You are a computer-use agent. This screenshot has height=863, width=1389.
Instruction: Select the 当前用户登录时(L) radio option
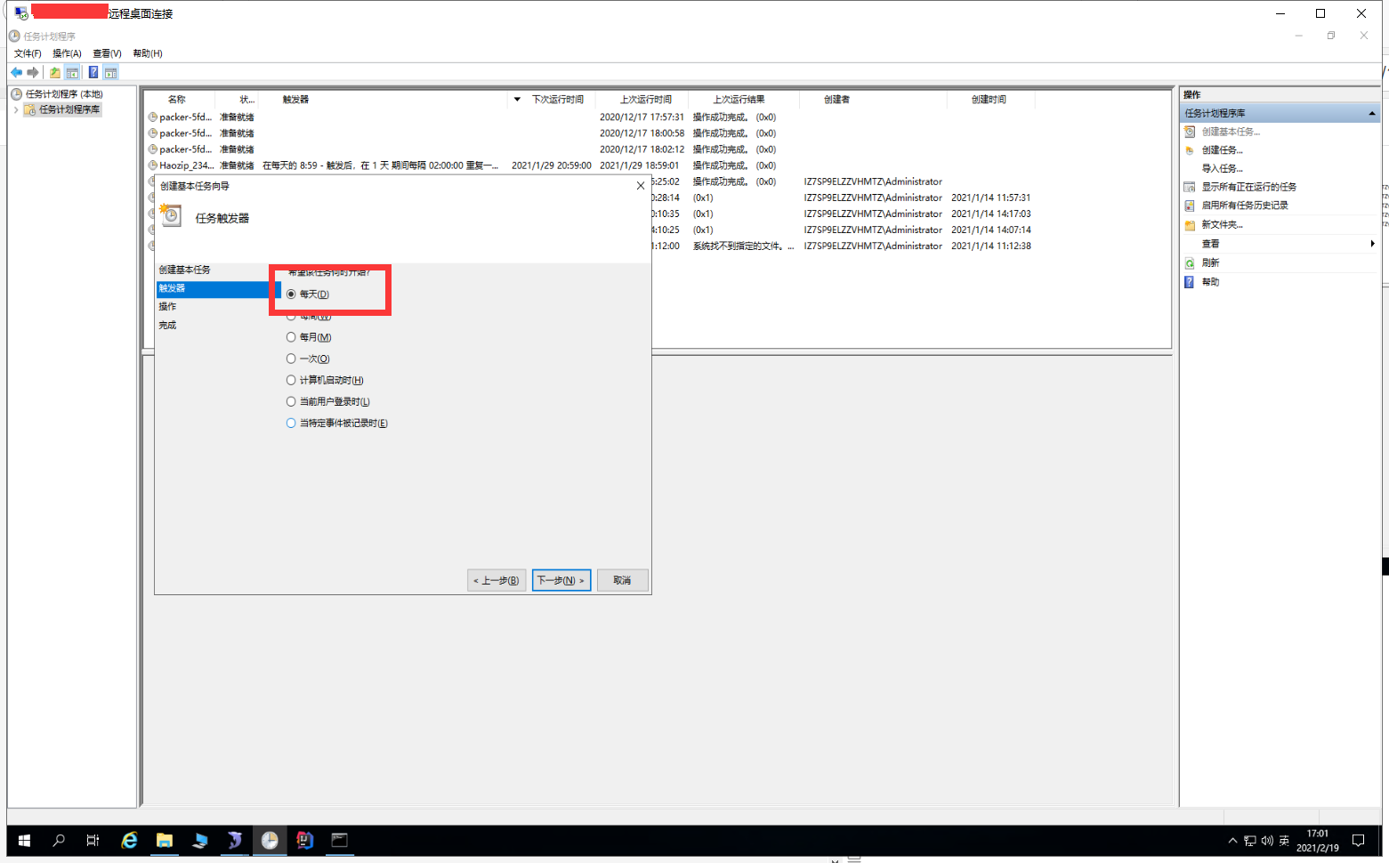click(327, 401)
